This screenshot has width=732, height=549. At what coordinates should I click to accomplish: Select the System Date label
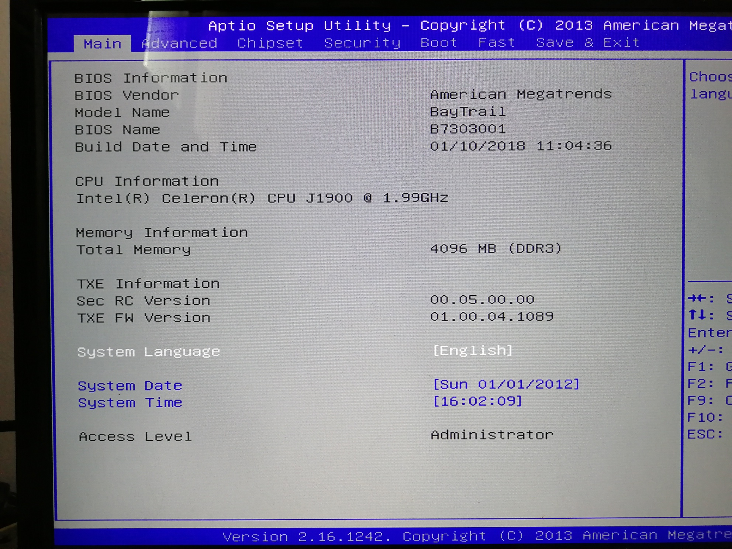pos(130,386)
